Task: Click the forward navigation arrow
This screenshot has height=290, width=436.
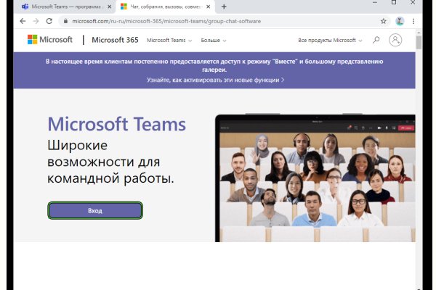Action: tap(36, 21)
